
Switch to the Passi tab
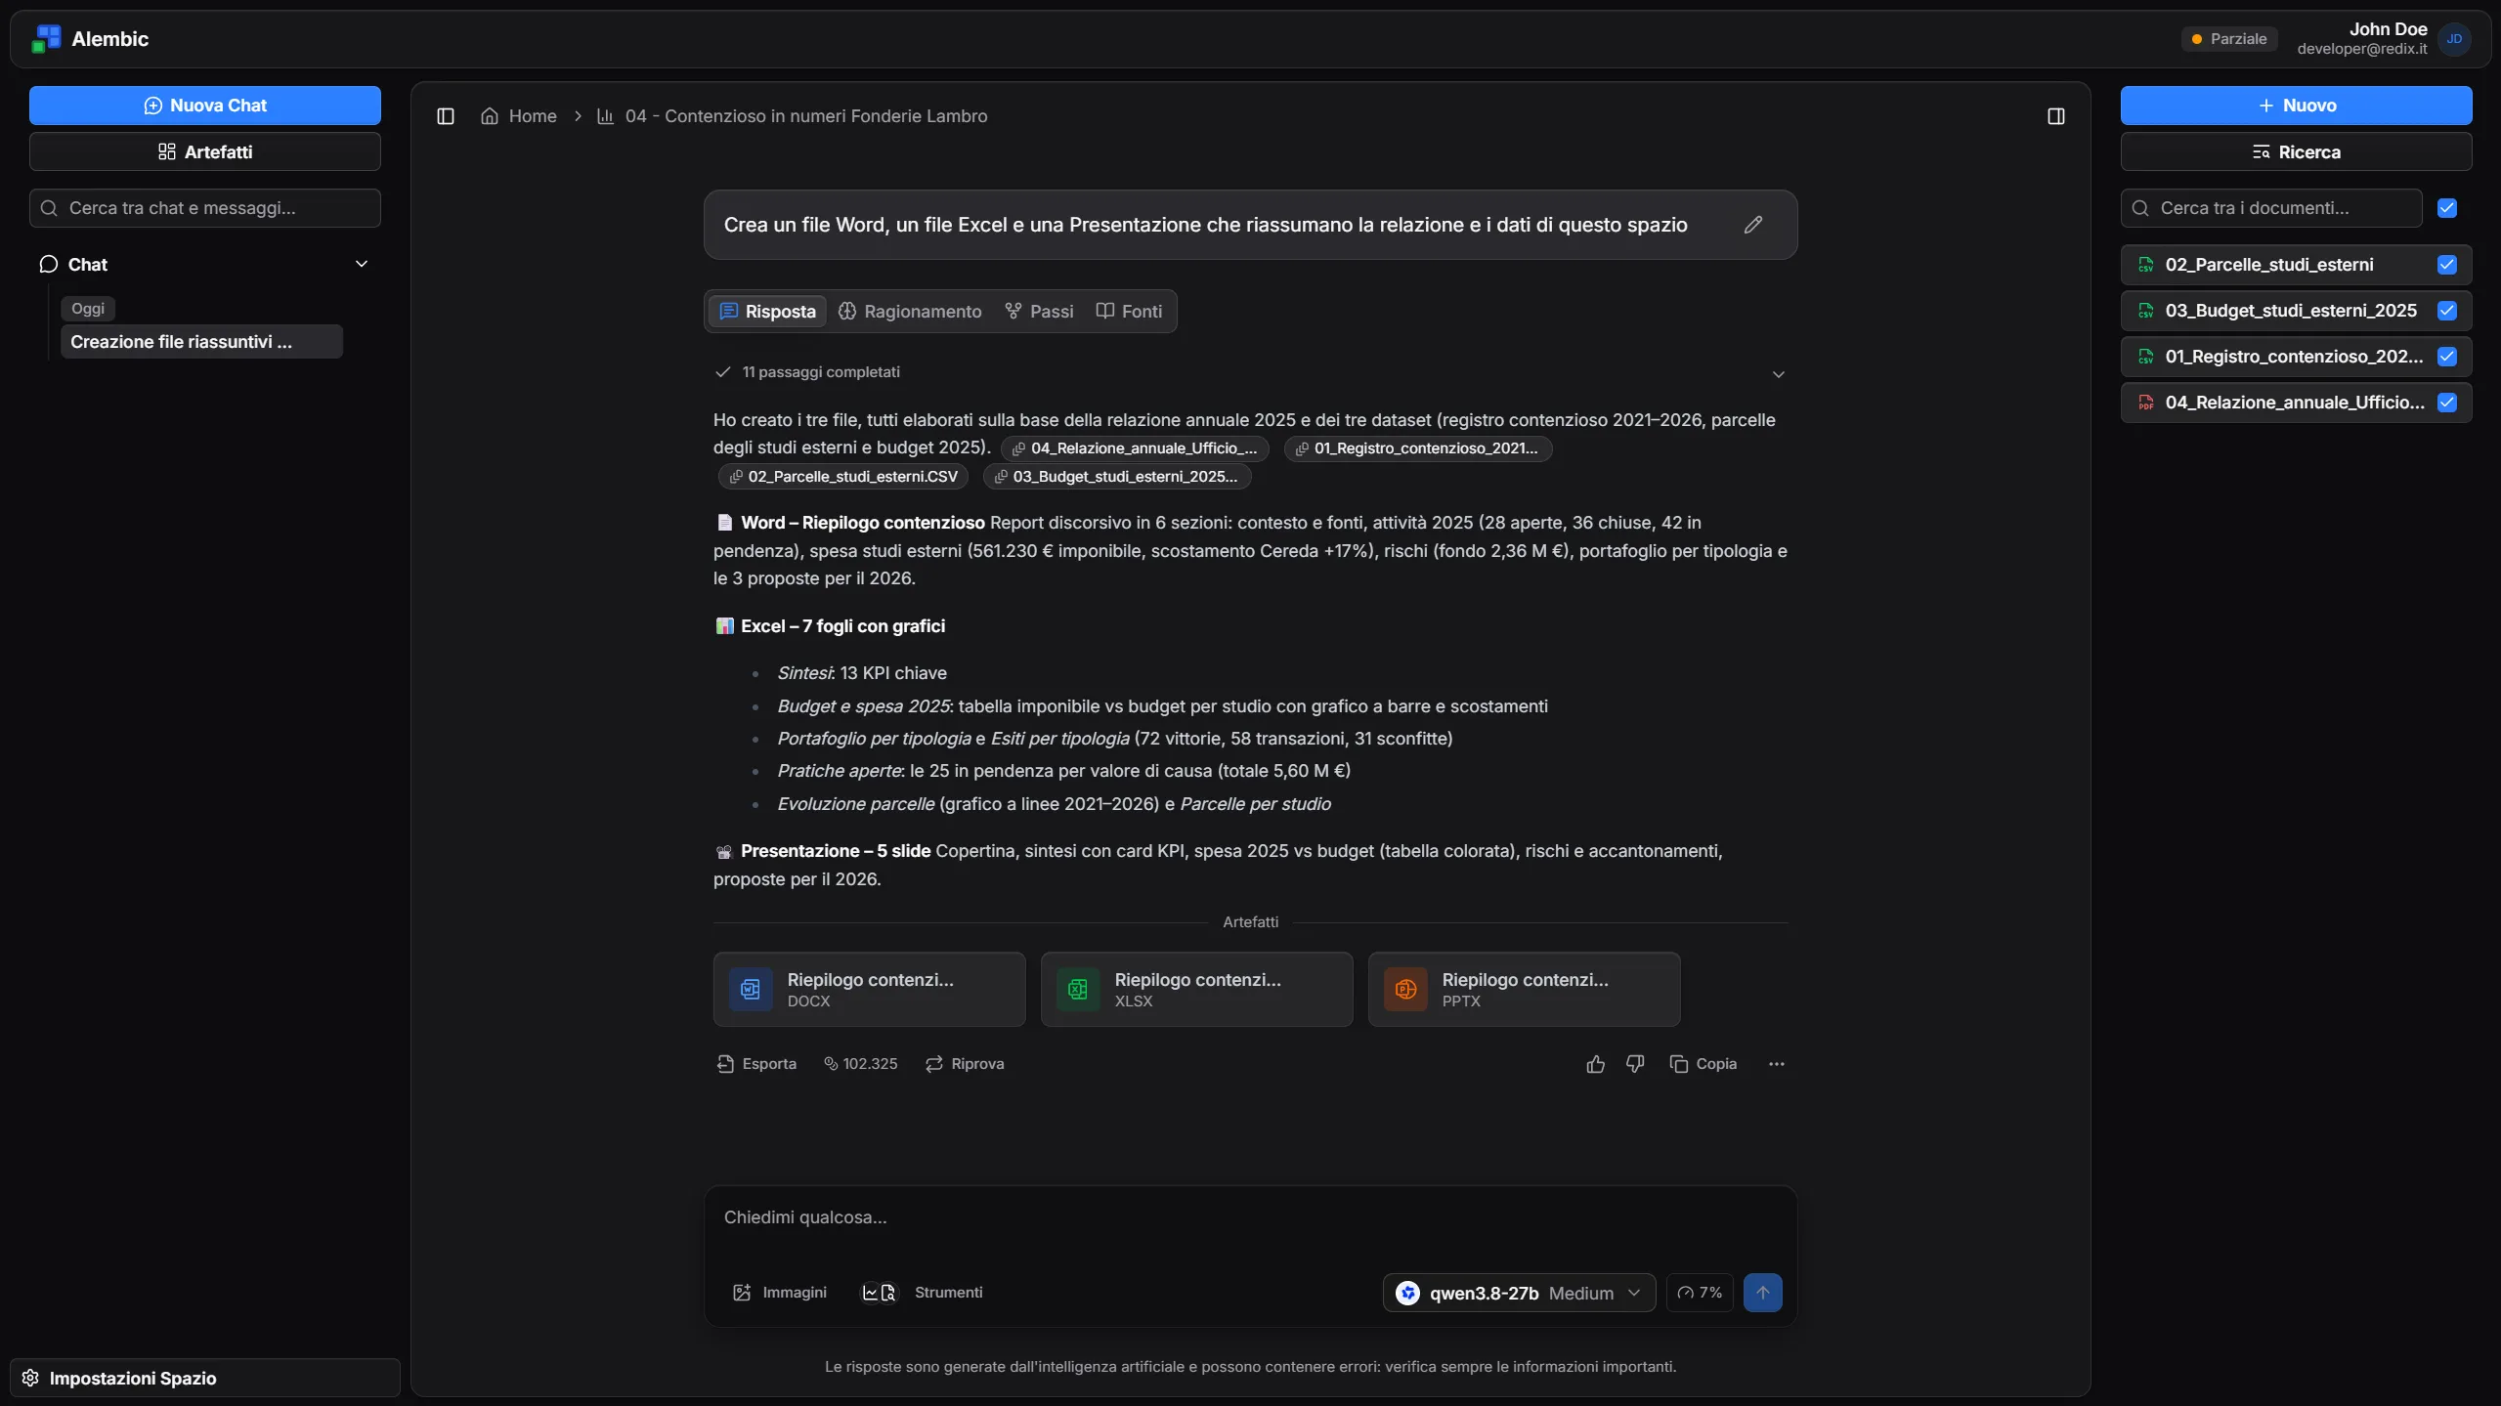click(1039, 312)
